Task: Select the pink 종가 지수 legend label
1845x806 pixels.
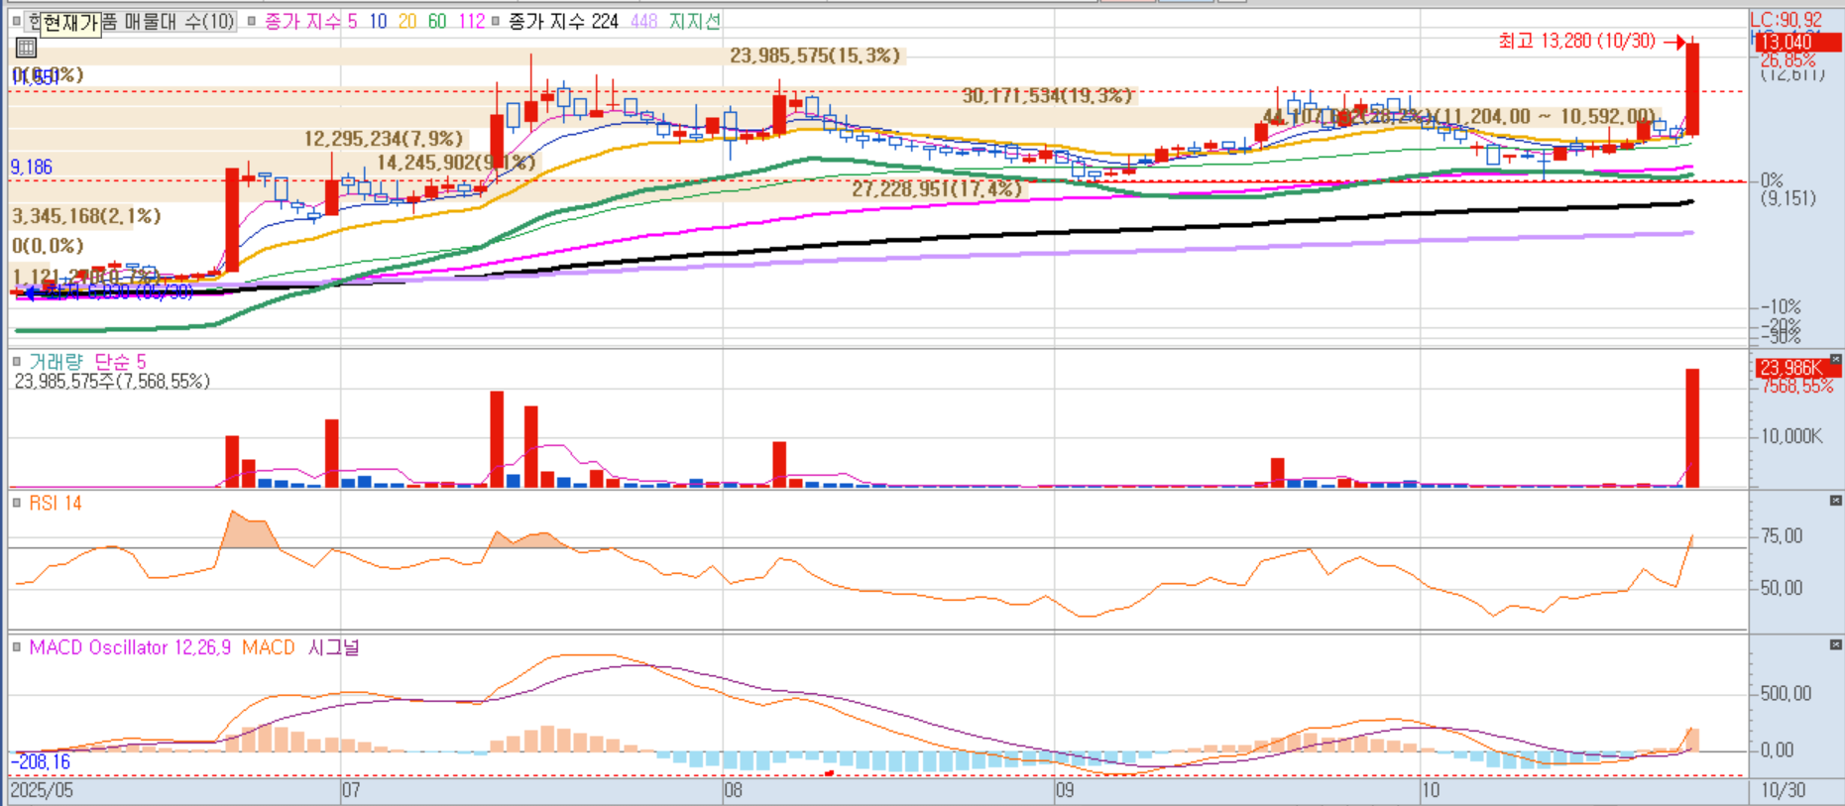Action: (x=302, y=21)
